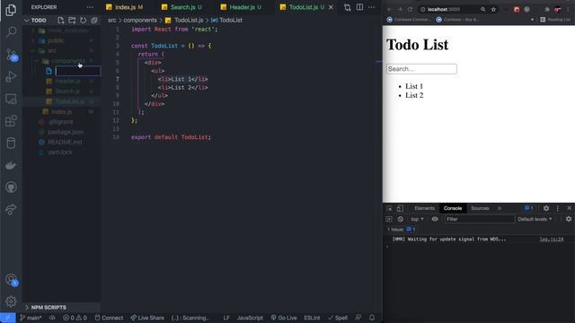Open the GitHub view in activity bar
Screen dimensions: 575x323
tap(11, 188)
